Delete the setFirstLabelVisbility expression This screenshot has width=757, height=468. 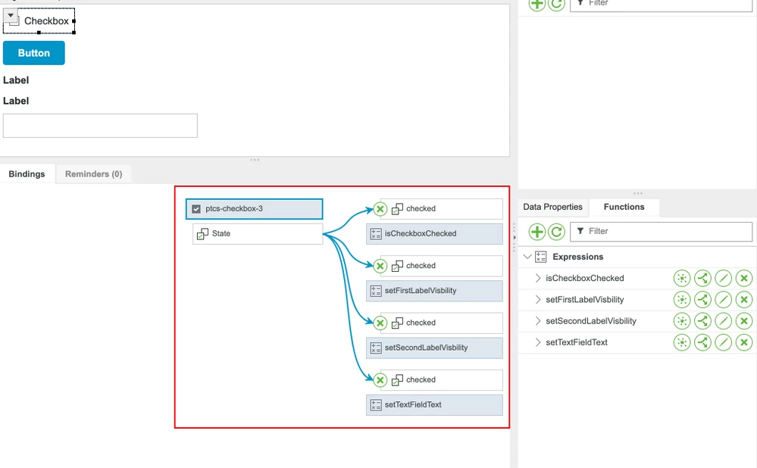click(x=744, y=300)
